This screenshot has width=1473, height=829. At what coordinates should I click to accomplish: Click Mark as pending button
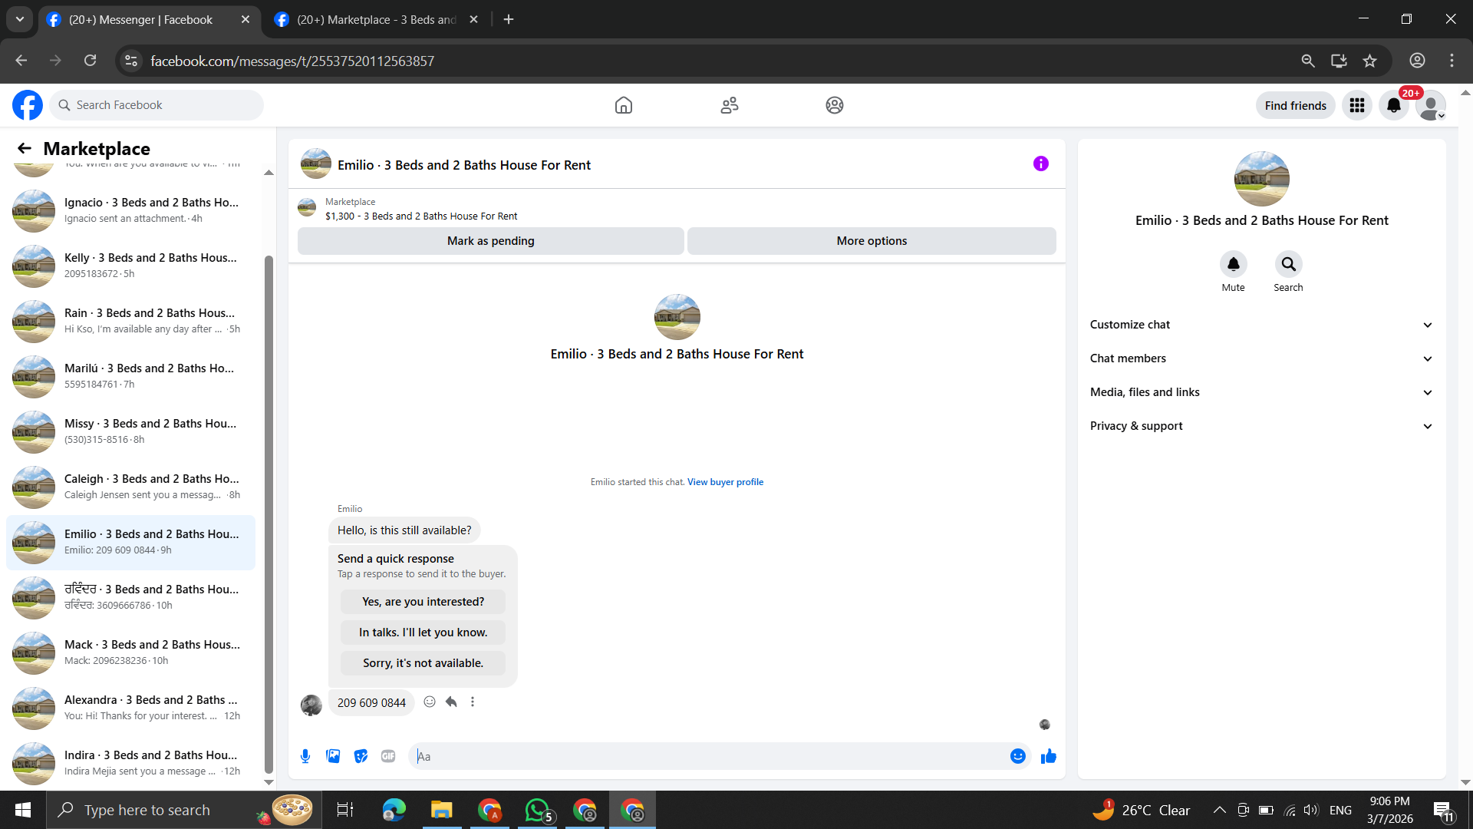491,241
